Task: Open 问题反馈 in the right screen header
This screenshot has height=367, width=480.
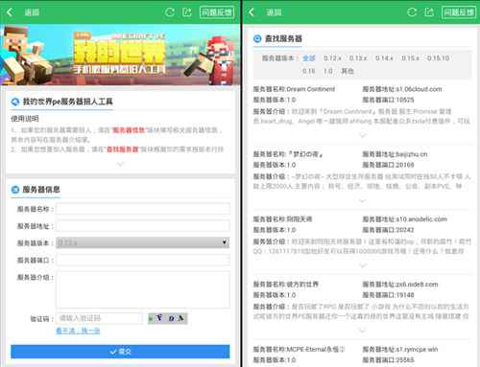Action: click(459, 12)
